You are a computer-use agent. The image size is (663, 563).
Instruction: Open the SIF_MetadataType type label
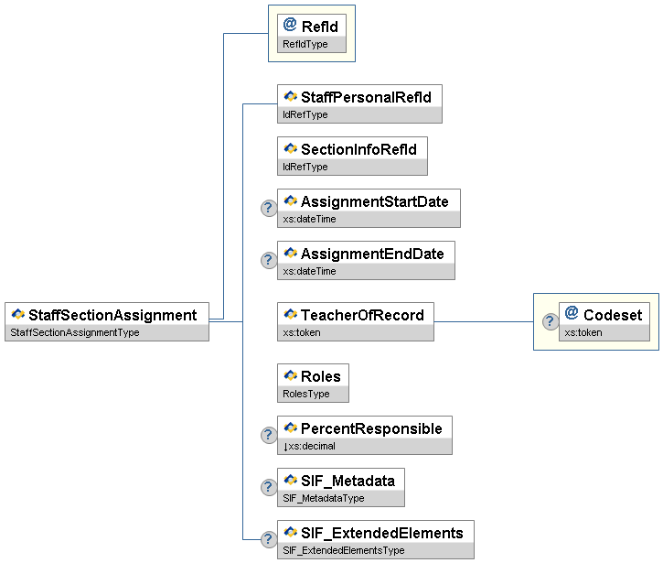click(x=324, y=498)
